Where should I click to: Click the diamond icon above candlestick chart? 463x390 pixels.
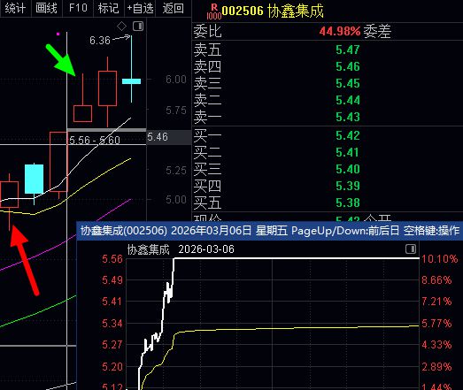[x=121, y=27]
